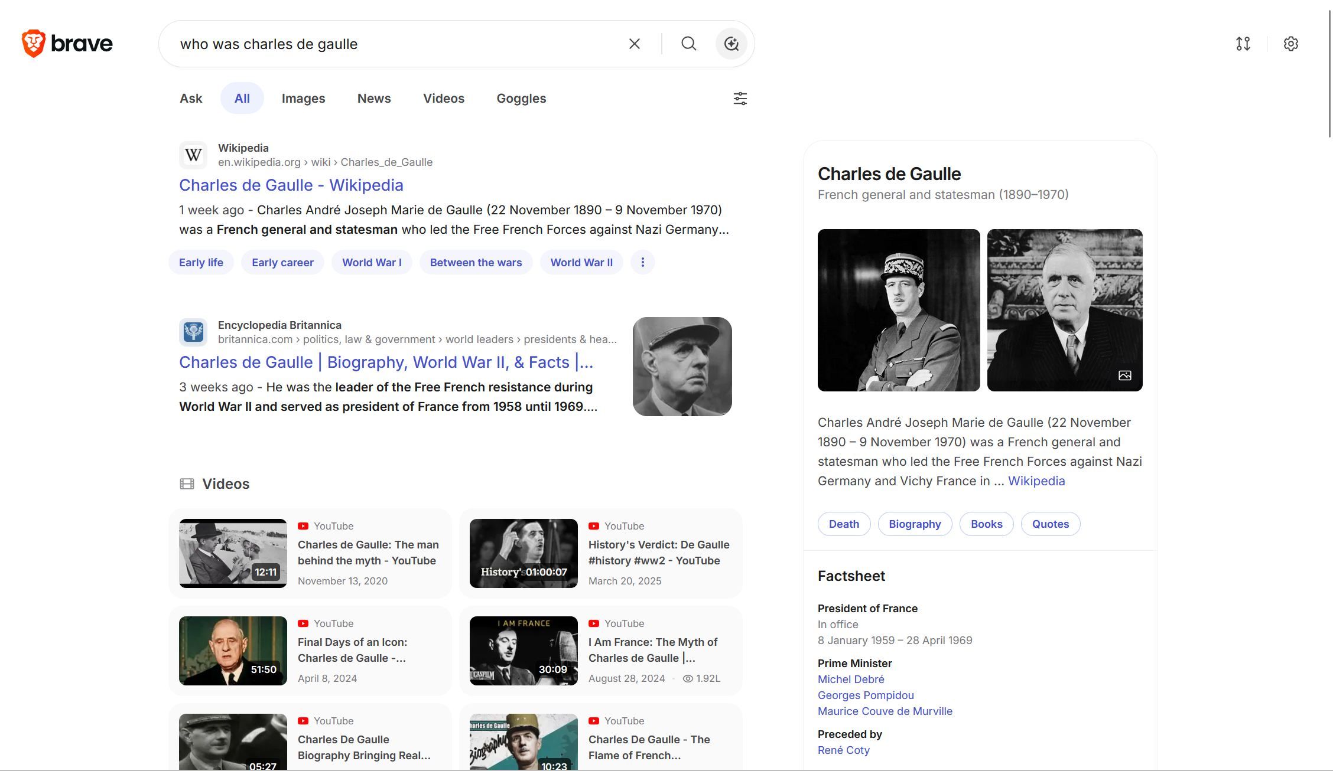Jump to World War II section chip
The height and width of the screenshot is (771, 1333).
click(581, 262)
